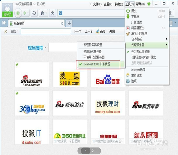
Task: Open the 搜狐理财 money.sohu.com thumbnail
Action: pyautogui.click(x=108, y=103)
